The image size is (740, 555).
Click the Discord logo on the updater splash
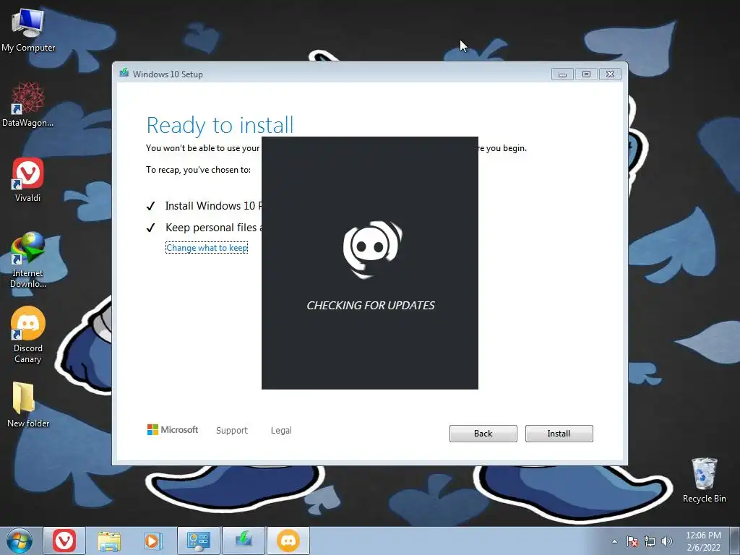[x=372, y=249]
